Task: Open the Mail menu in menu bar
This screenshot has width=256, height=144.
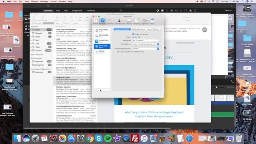Action: [9, 2]
